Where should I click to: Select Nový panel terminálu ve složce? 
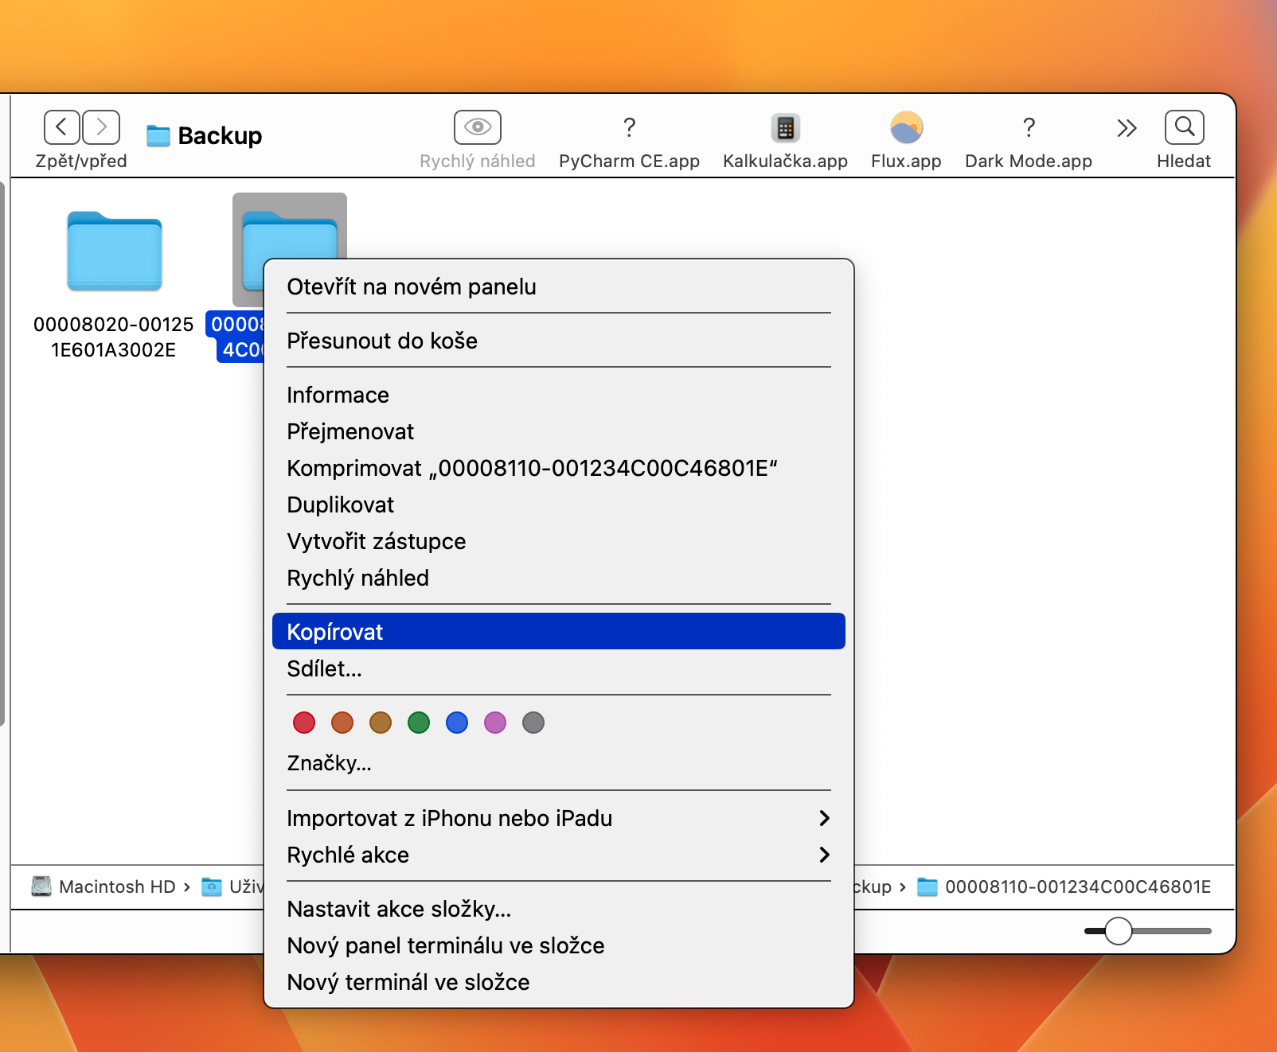(559, 945)
